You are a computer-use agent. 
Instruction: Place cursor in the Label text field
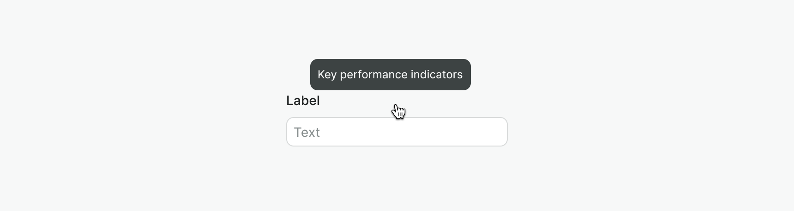click(397, 132)
